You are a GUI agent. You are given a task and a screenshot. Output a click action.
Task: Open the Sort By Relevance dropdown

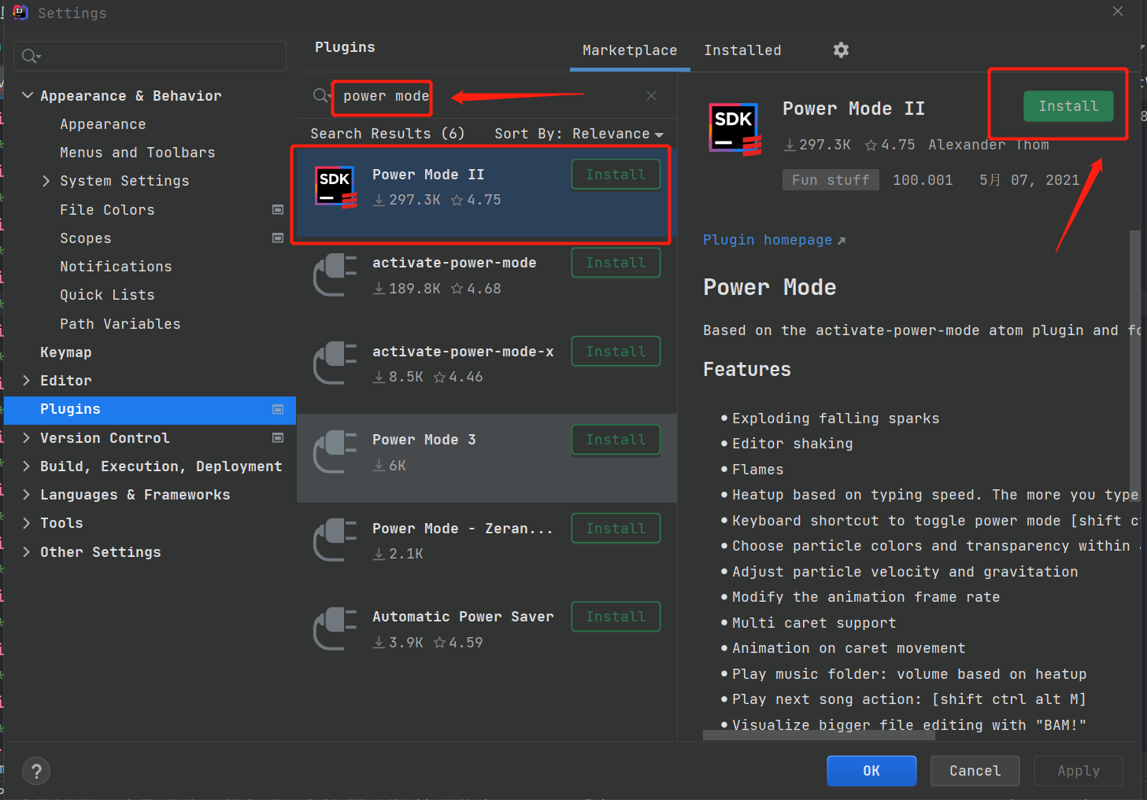tap(579, 134)
